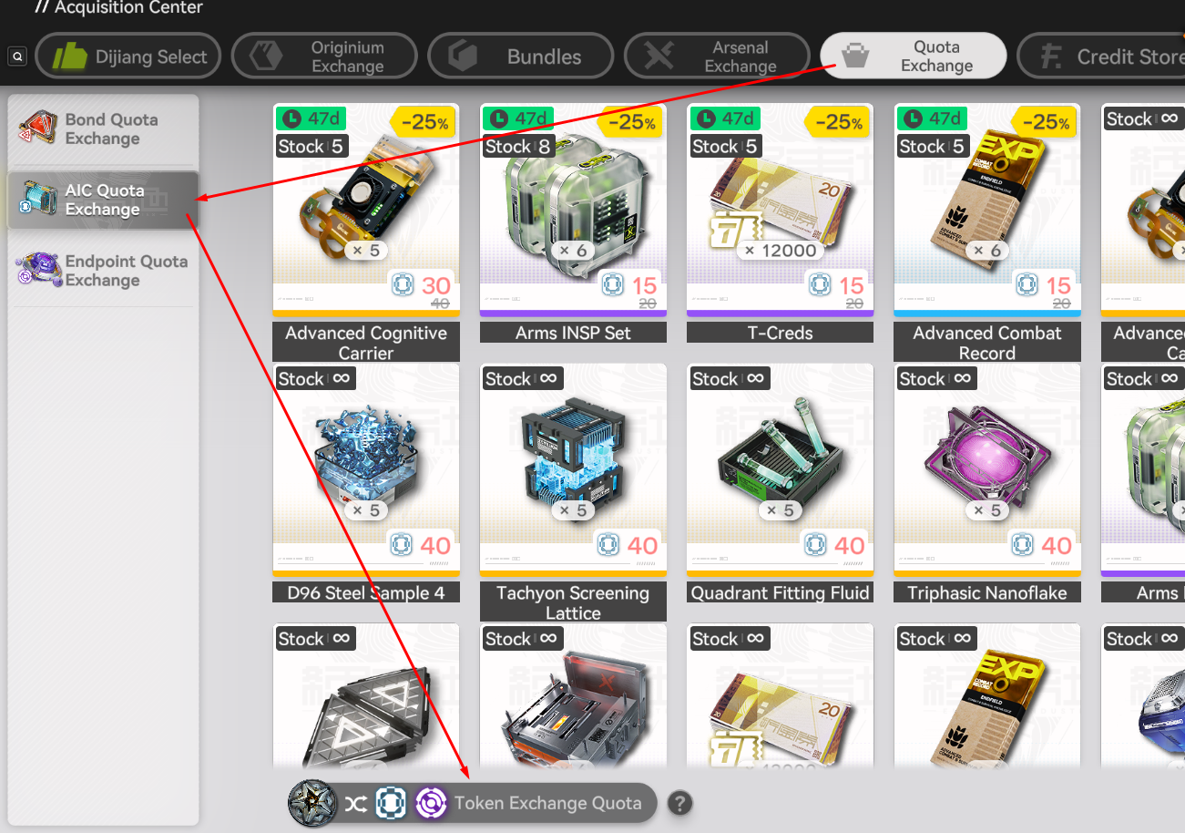
Task: Select the D96 Steel Sample 4 item
Action: pos(366,483)
